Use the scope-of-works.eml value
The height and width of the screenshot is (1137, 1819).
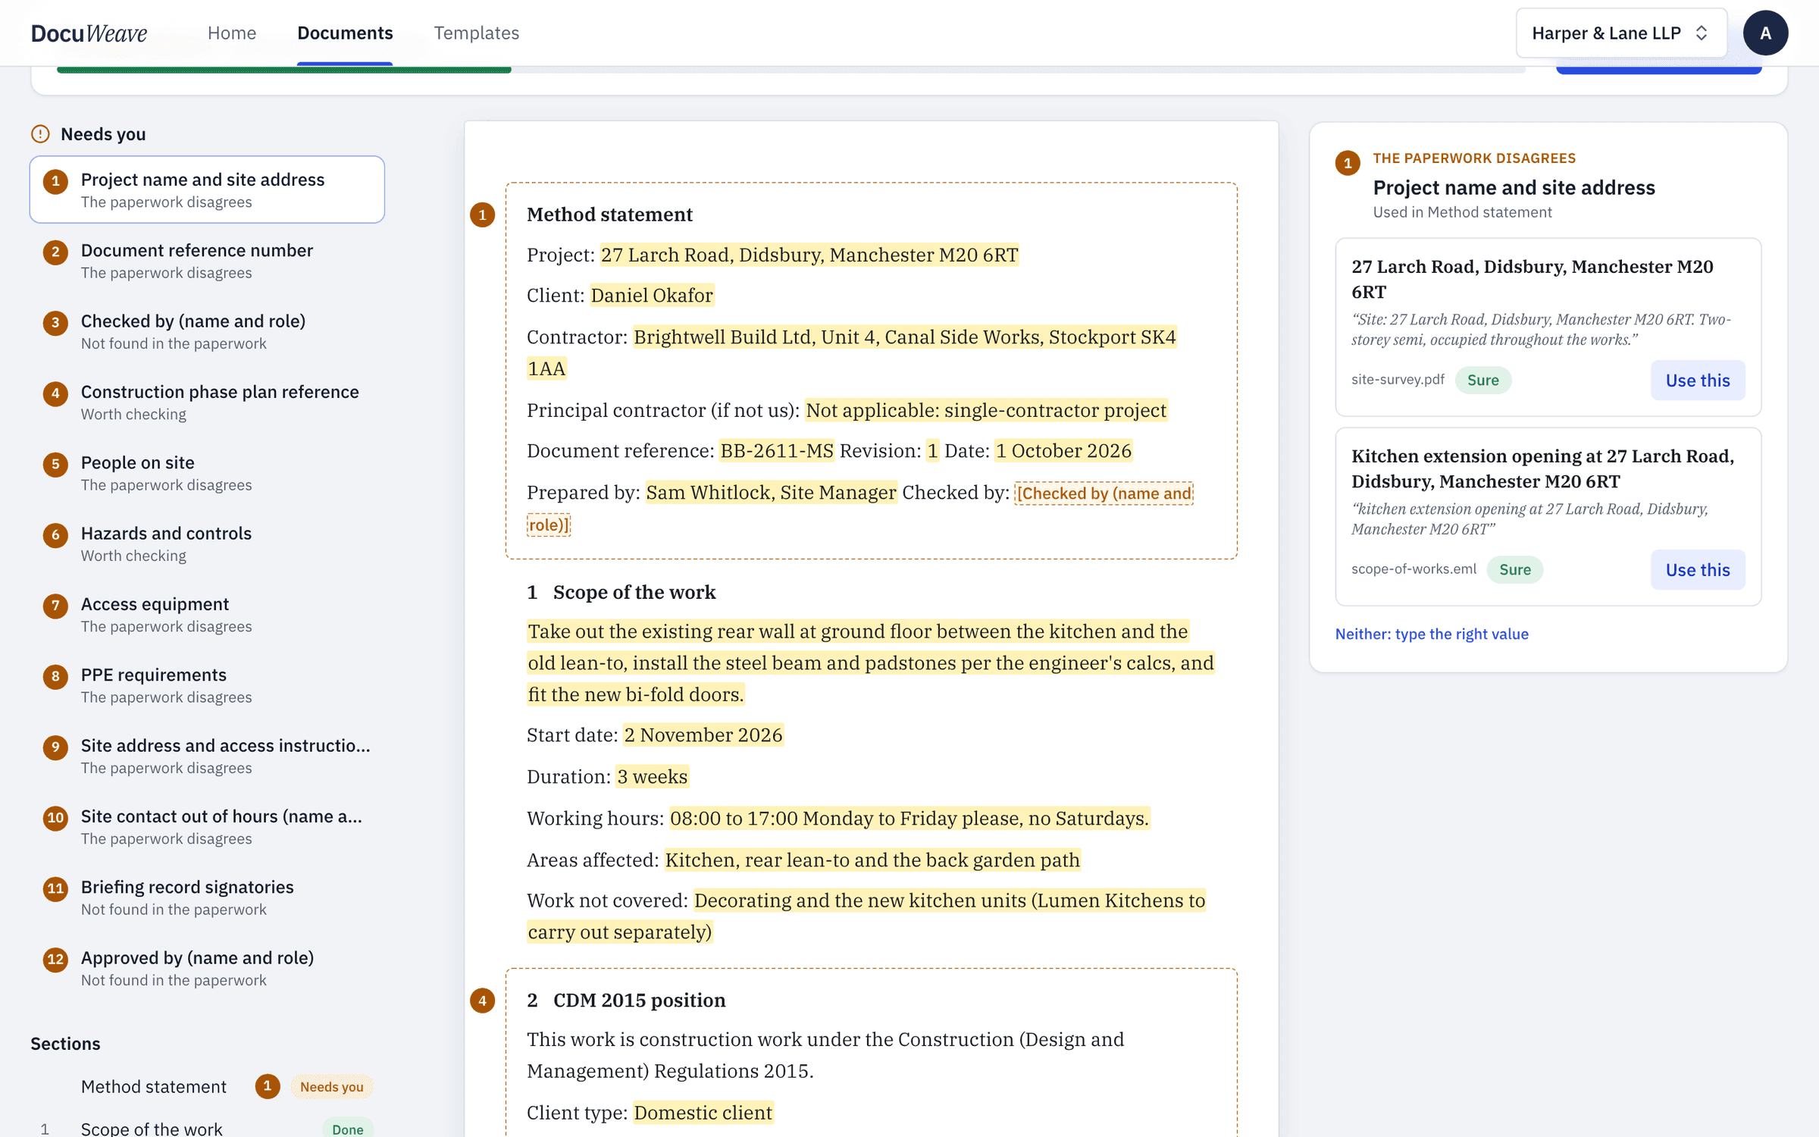coord(1697,570)
